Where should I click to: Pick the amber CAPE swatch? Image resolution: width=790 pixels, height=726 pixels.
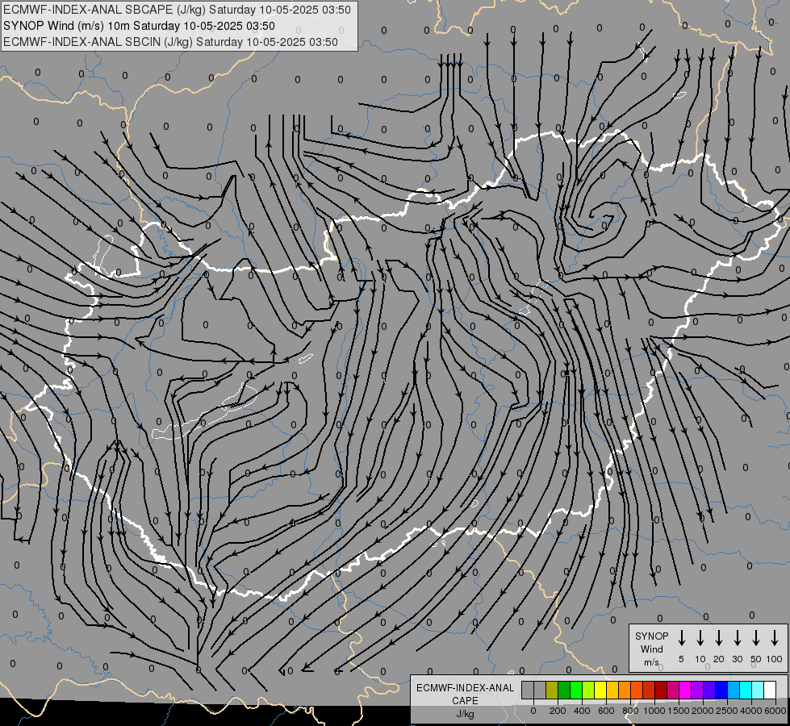(612, 690)
